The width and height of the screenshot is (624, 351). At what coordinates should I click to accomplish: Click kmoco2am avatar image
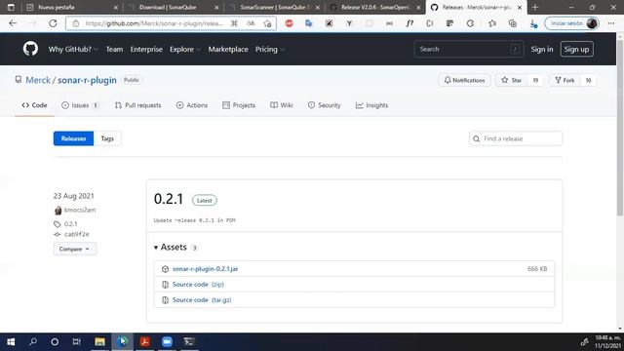[58, 211]
